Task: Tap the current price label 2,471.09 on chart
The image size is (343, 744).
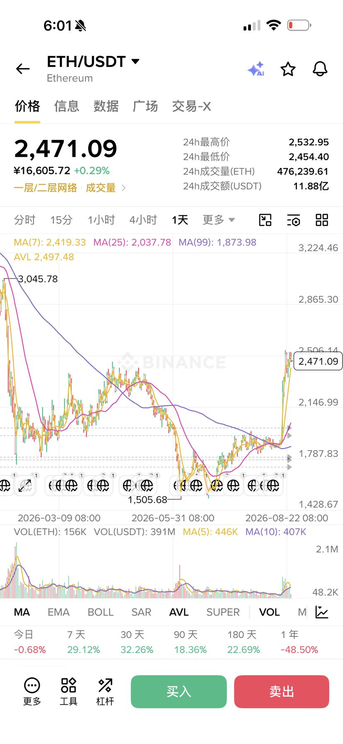Action: [318, 361]
